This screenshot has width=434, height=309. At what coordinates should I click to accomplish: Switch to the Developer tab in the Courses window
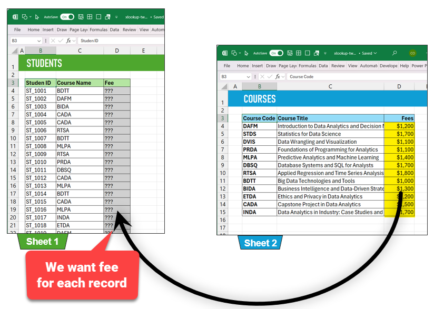point(388,66)
